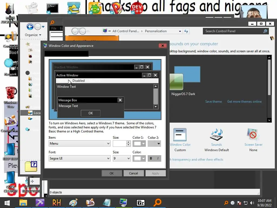
Task: Click the Search Control Panel magnifier icon
Action: click(x=265, y=31)
